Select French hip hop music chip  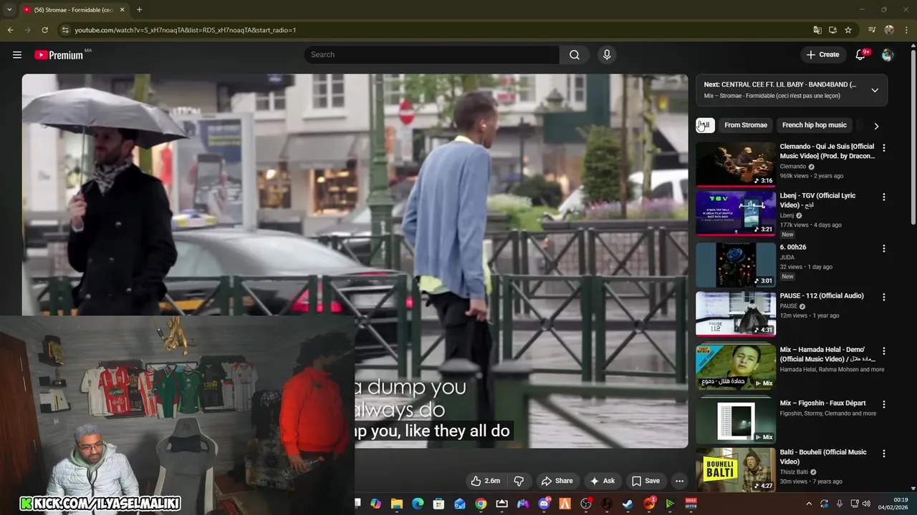tap(815, 125)
